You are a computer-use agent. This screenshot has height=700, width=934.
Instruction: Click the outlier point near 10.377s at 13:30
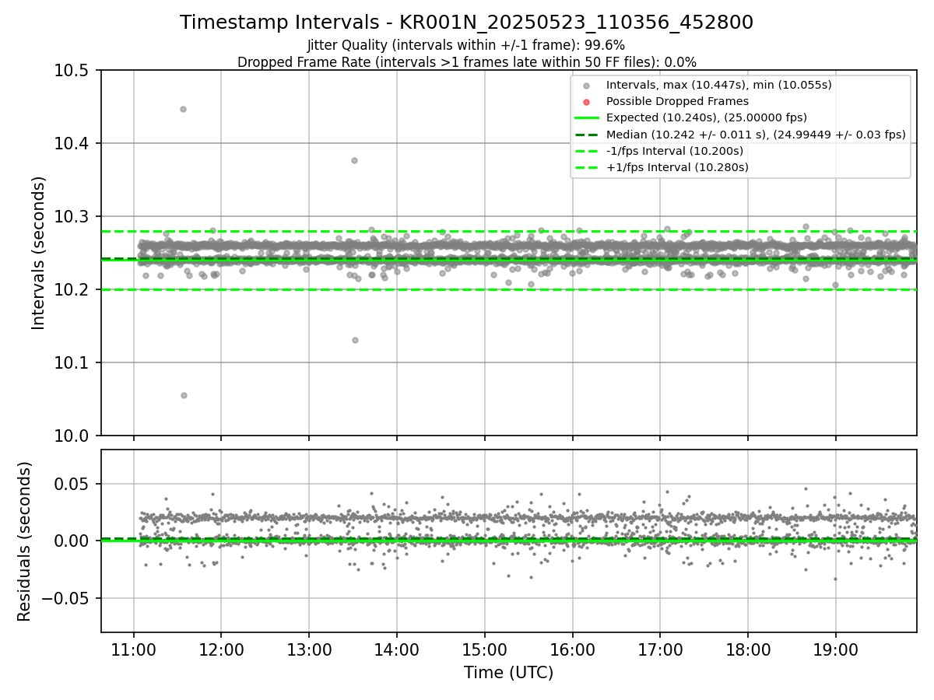click(x=354, y=160)
